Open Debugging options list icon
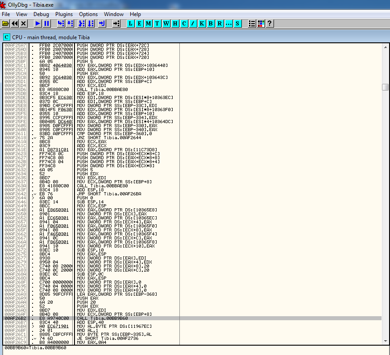390x355 pixels. click(252, 24)
